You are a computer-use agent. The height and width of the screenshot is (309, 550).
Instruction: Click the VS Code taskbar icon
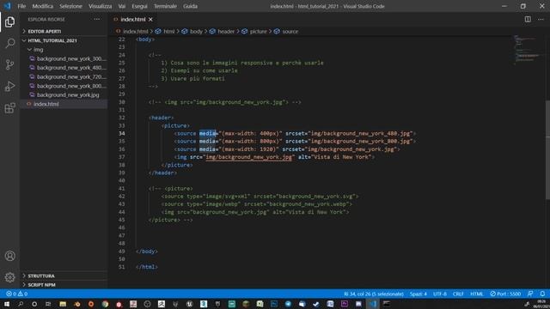[x=372, y=304]
